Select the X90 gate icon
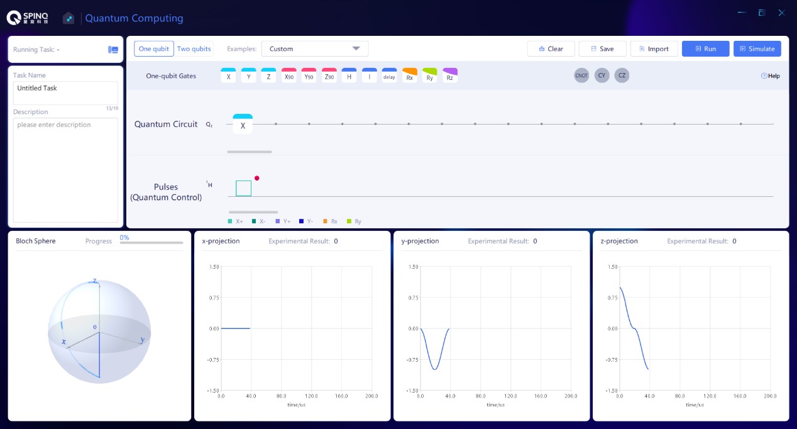 pos(289,76)
